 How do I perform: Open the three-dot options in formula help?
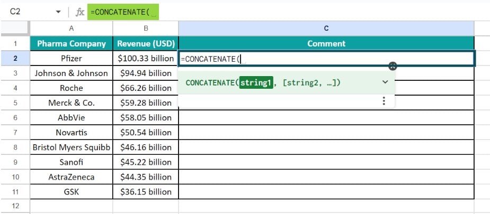click(384, 101)
